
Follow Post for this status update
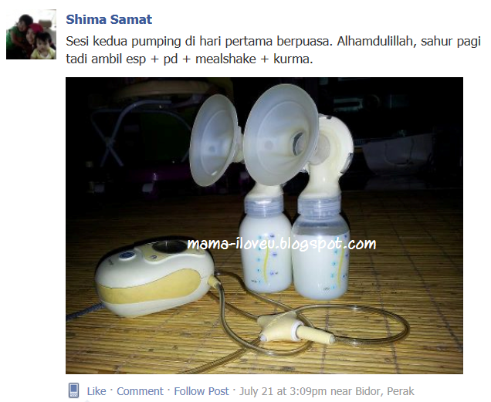[201, 391]
